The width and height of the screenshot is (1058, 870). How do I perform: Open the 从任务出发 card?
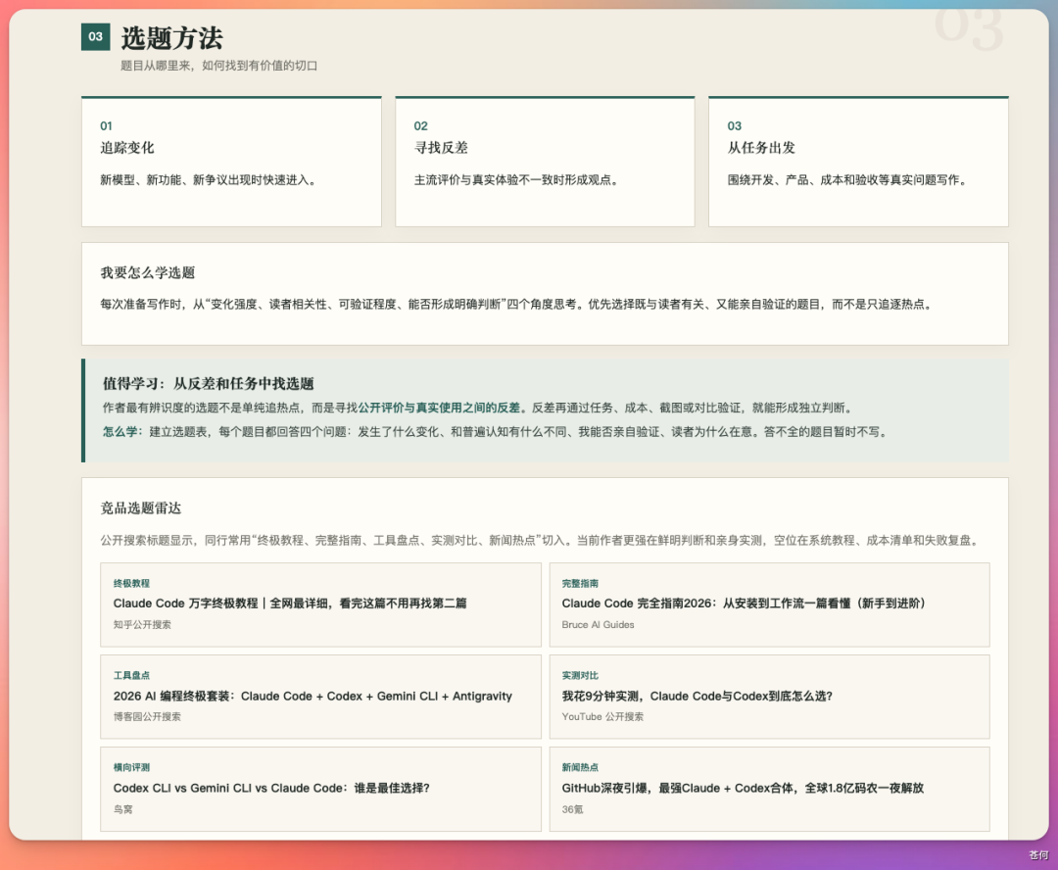coord(858,162)
